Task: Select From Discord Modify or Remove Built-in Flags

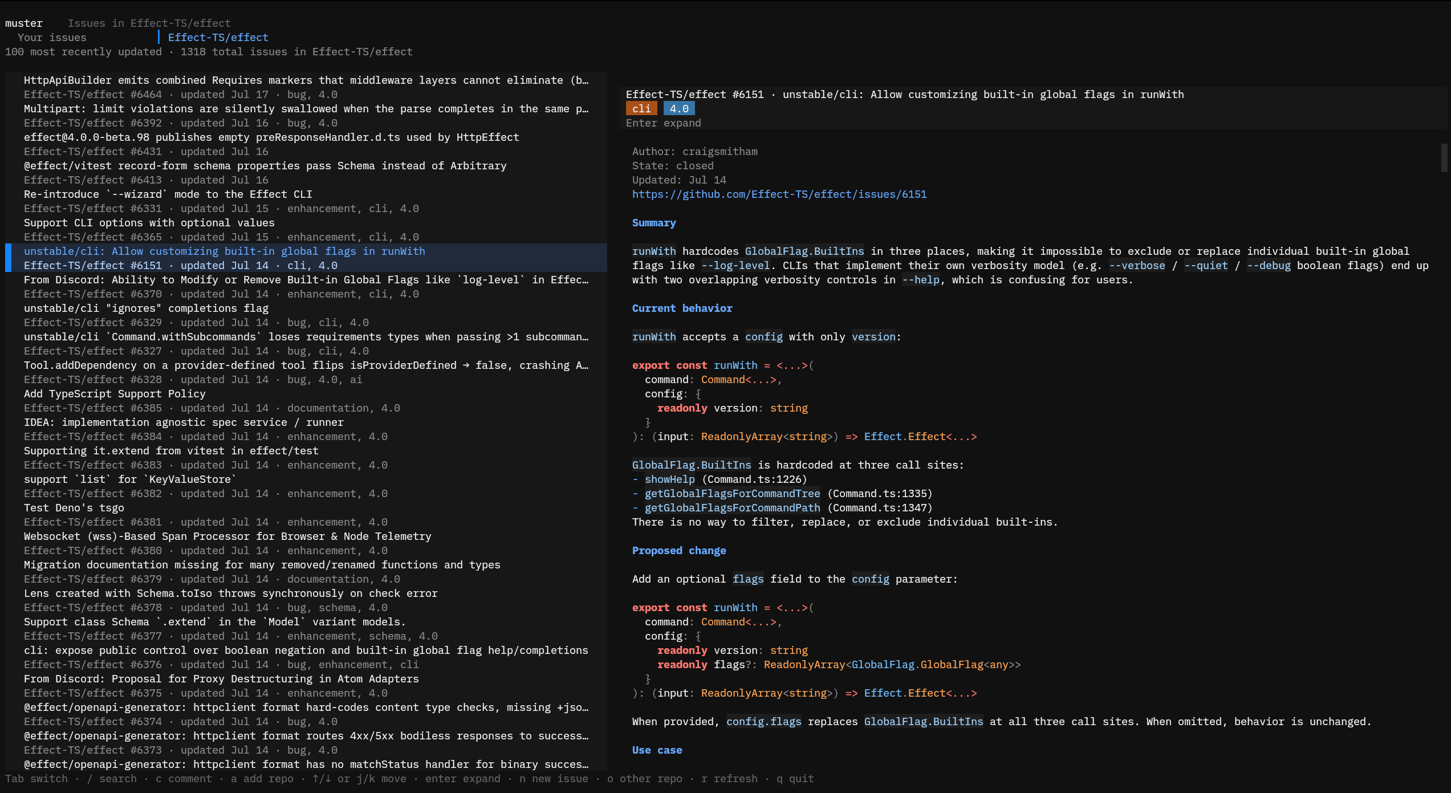Action: tap(306, 287)
